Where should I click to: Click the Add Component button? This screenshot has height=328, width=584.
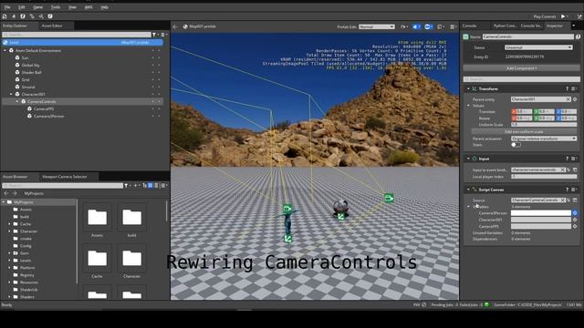521,68
